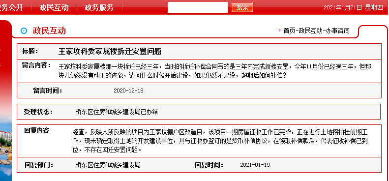This screenshot has height=181, width=389.
Task: Click the purple arrow icon before breadcrumb
Action: tap(280, 30)
